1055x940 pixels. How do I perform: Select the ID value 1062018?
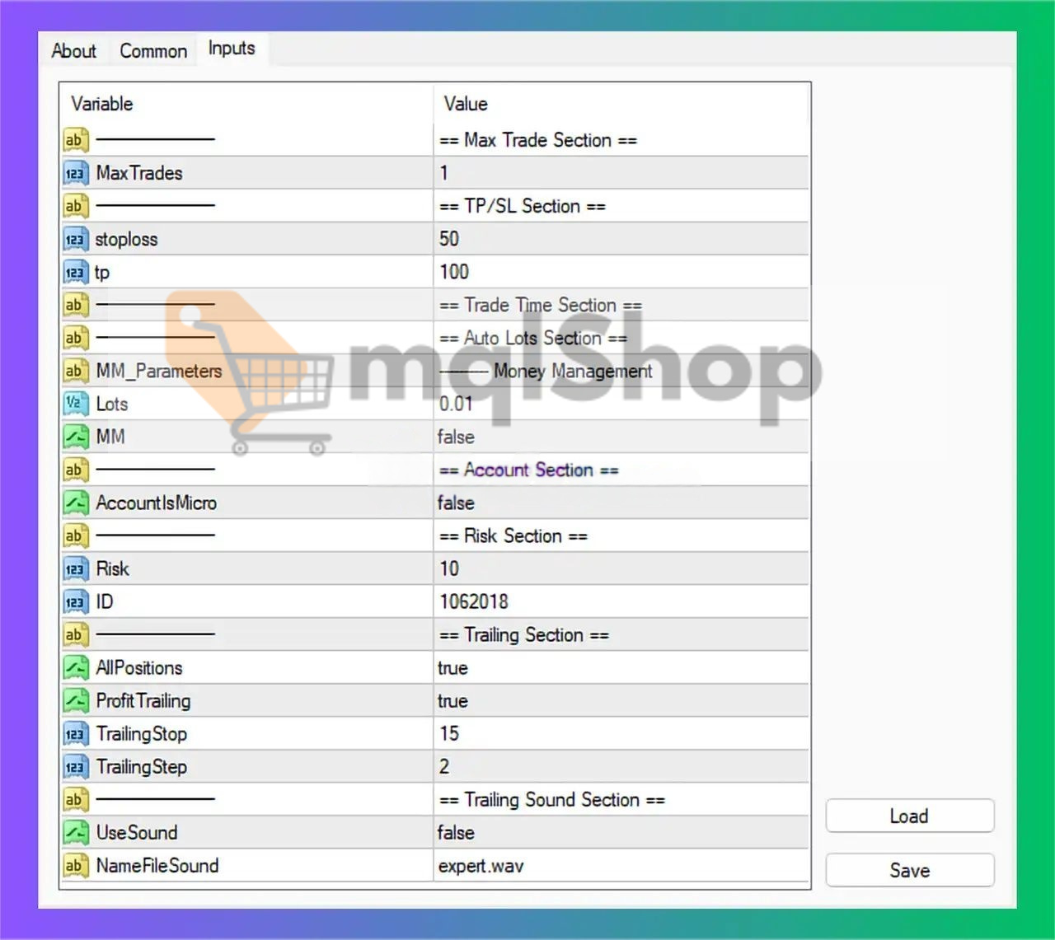tap(474, 601)
